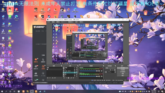Screen dimensions: 165x93
Task: Click the 退出 button in OBS controls
Action: 123,76
